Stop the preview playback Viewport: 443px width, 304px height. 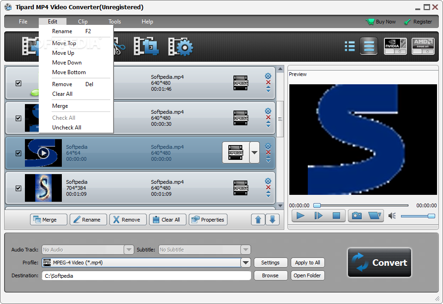336,216
